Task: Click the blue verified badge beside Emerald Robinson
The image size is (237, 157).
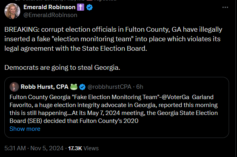Action: [x=89, y=7]
